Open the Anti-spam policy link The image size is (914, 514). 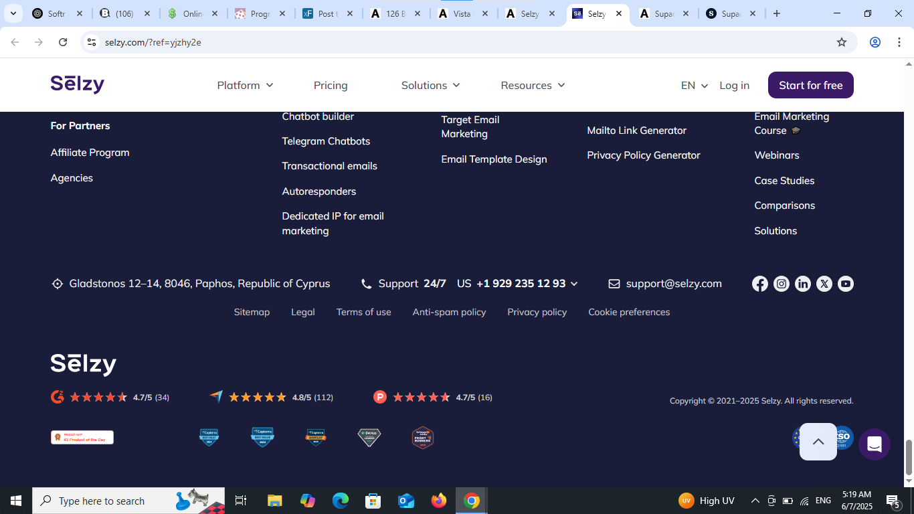(x=449, y=312)
